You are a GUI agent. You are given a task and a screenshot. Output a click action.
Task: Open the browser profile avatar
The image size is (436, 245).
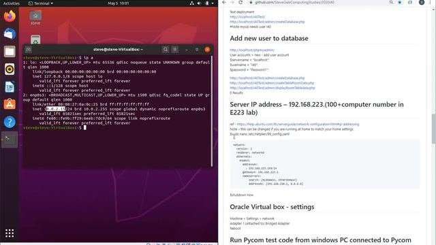[422, 3]
